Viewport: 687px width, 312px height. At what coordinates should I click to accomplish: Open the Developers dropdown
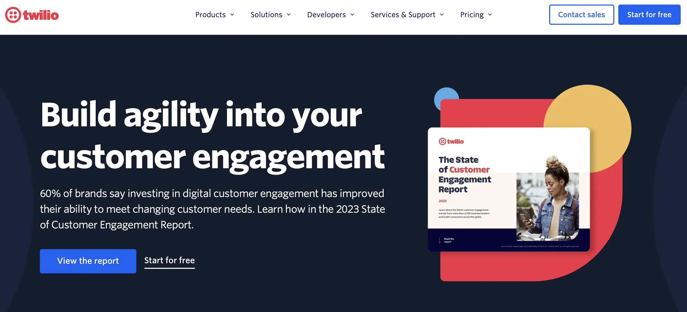coord(331,14)
